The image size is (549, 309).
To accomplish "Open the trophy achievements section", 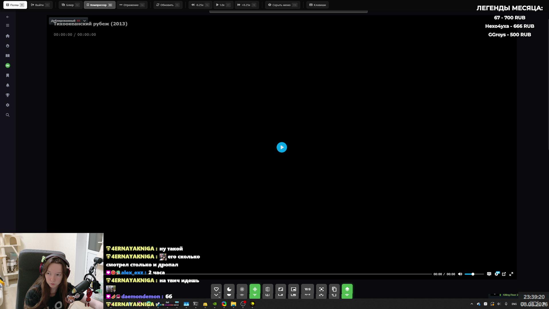I will point(8,95).
